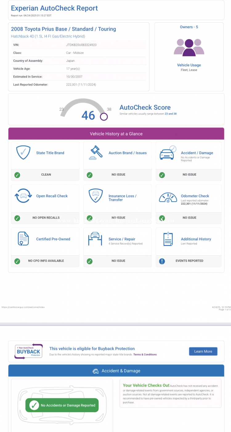Click the purple AutoCheck score circle marker
The height and width of the screenshot is (432, 231).
click(104, 117)
